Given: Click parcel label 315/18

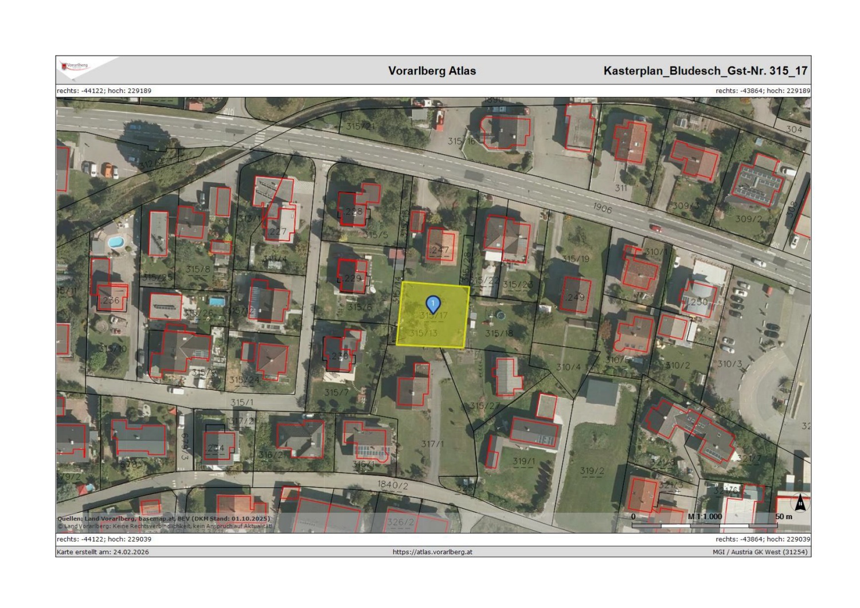Looking at the screenshot, I should tap(499, 334).
